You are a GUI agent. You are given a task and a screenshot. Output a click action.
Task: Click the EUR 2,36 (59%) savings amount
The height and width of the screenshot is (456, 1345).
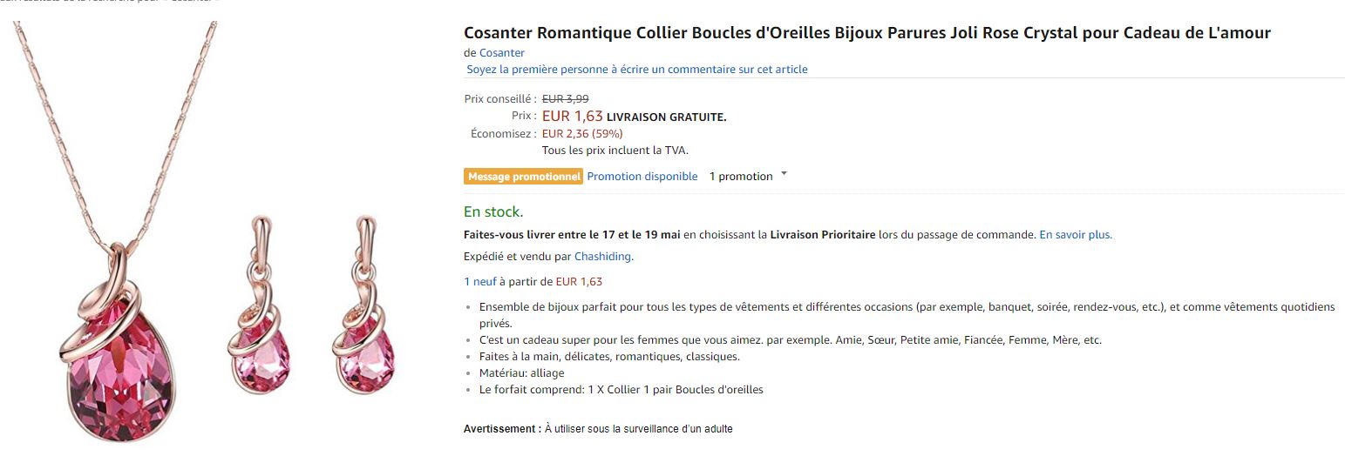tap(582, 134)
